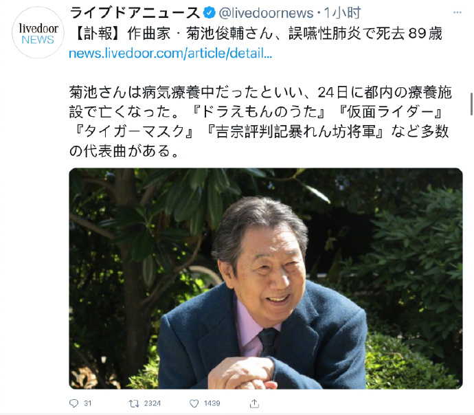
Task: Click the 1小时 timestamp
Action: [342, 13]
